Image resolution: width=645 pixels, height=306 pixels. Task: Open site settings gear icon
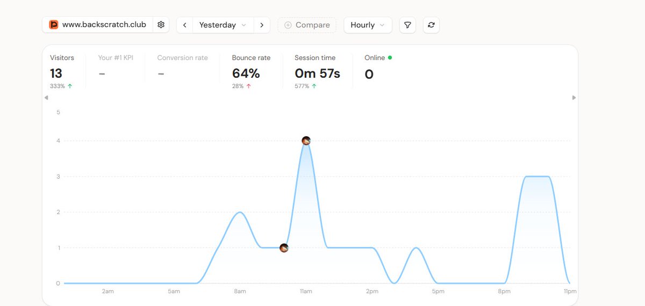tap(161, 25)
